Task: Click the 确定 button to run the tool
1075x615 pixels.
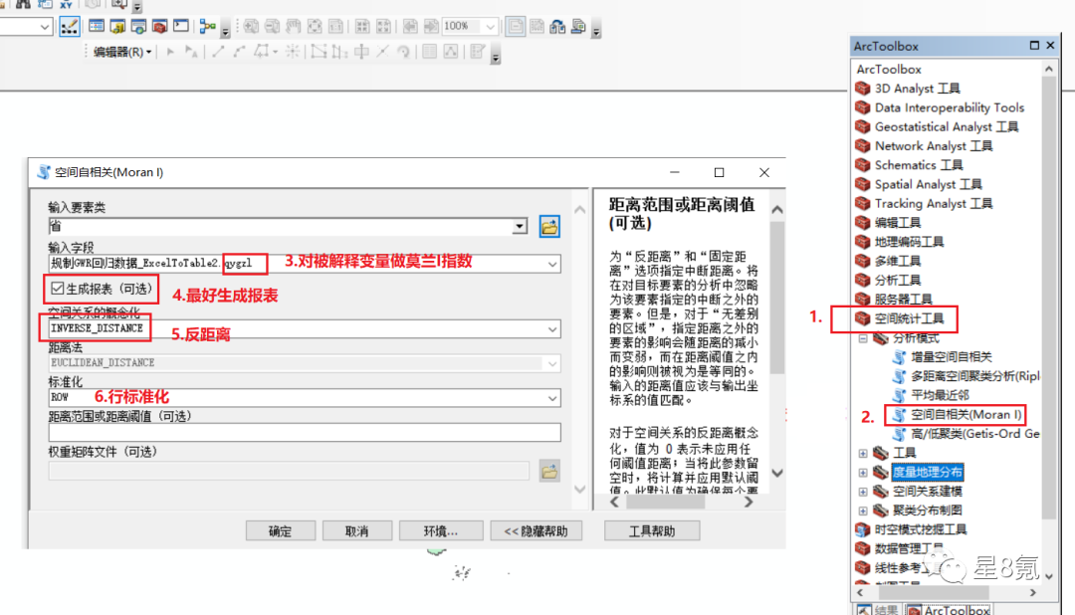Action: 280,530
